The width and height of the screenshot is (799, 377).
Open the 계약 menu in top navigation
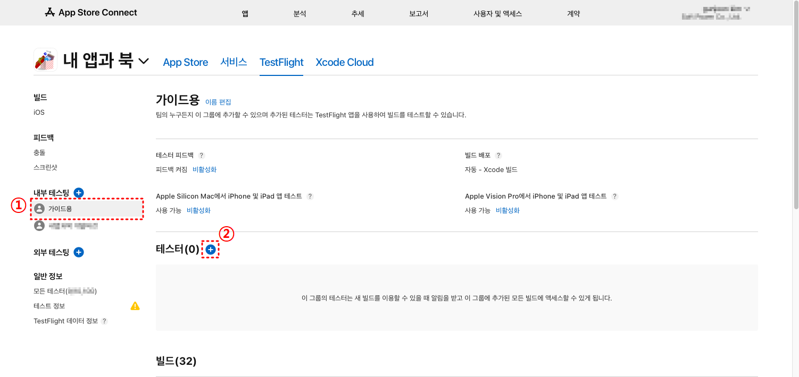point(574,14)
